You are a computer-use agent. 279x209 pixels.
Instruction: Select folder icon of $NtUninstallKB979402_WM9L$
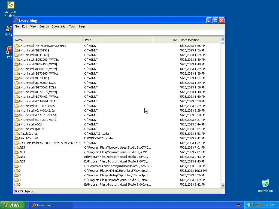coord(16,97)
